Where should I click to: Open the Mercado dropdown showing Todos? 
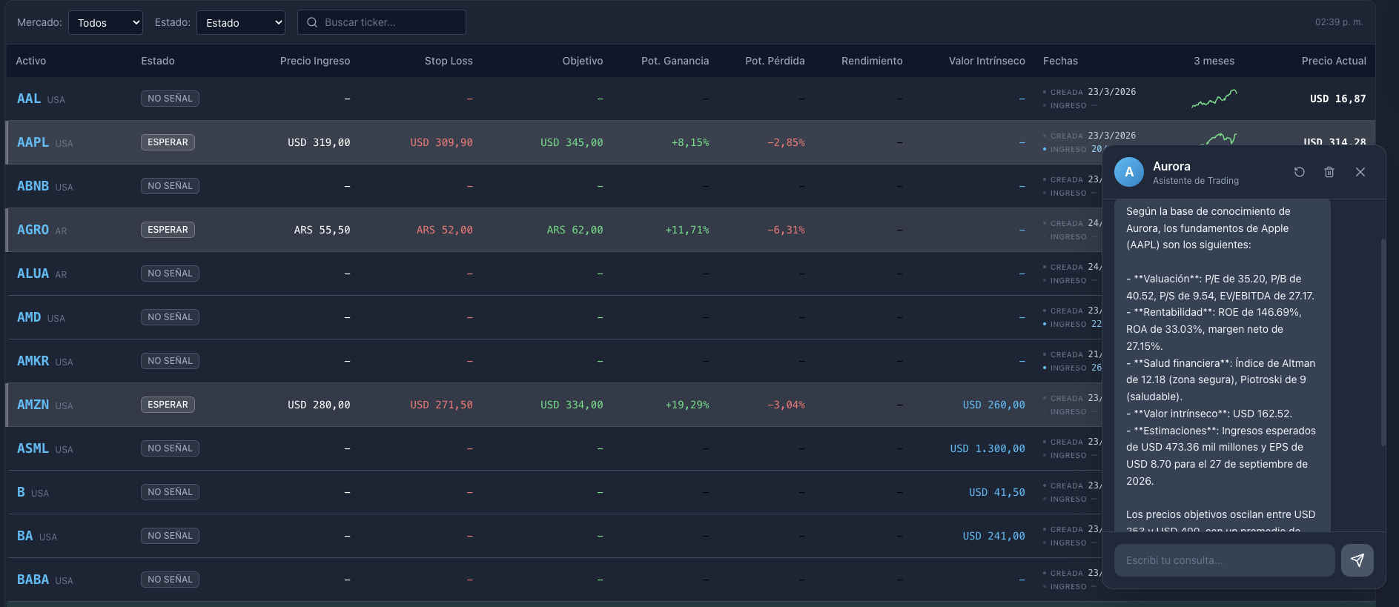(105, 22)
